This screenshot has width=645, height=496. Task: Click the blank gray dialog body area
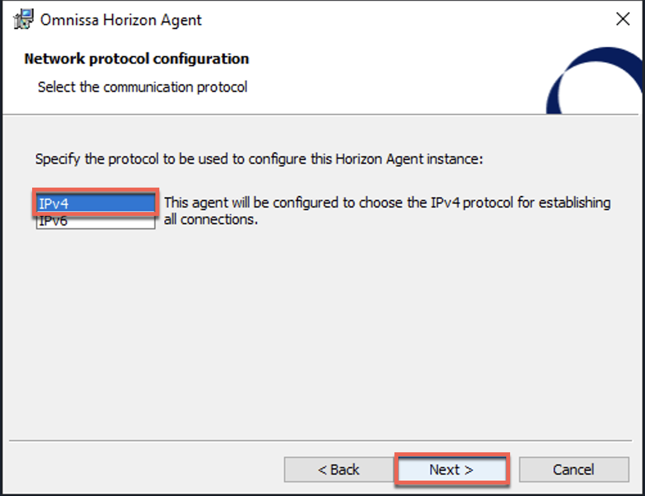(321, 329)
